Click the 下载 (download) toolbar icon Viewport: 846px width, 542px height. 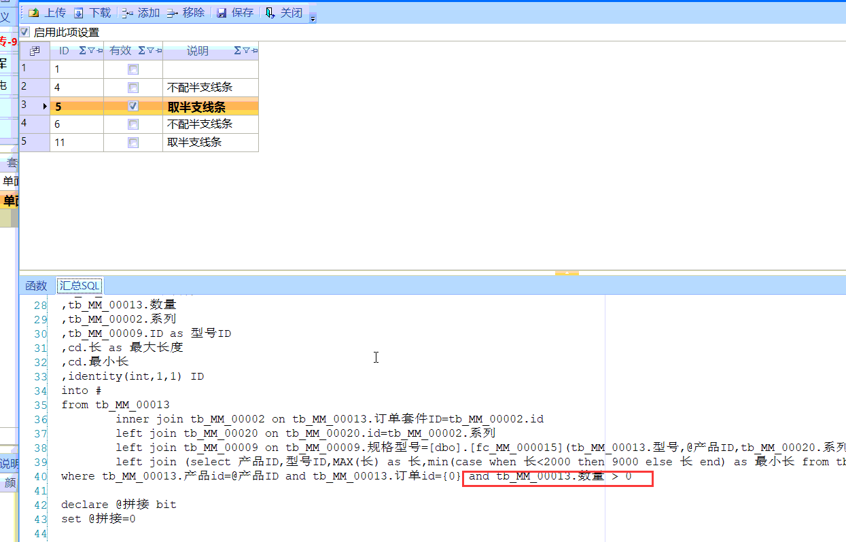pyautogui.click(x=79, y=13)
